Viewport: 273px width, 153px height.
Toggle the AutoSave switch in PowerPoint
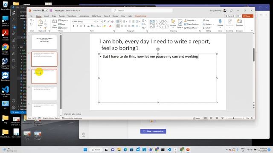tap(45, 10)
